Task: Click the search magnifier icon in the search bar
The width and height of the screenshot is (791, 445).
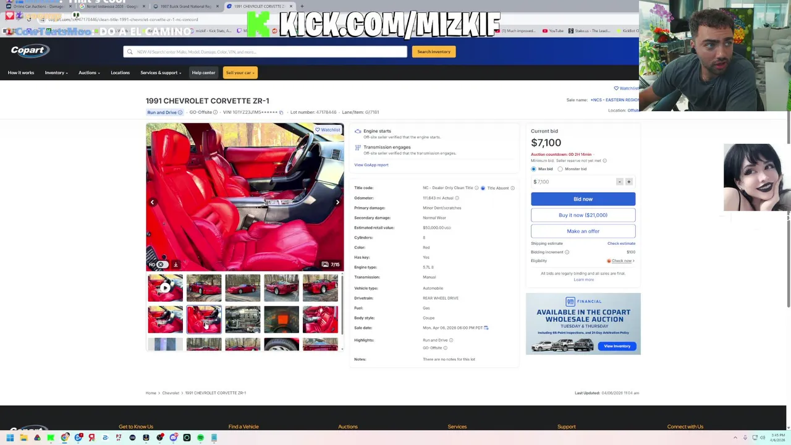Action: pos(130,52)
